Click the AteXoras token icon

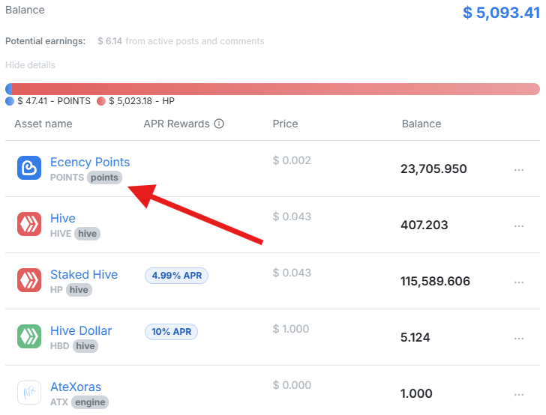(29, 393)
